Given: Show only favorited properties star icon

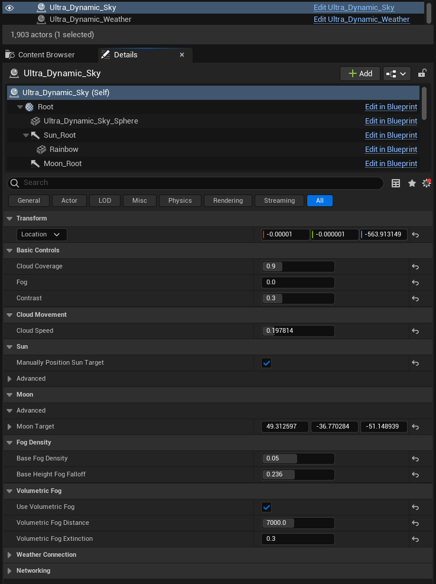Looking at the screenshot, I should tap(412, 183).
